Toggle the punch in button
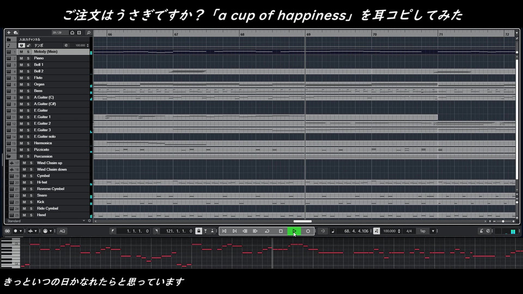 click(x=205, y=231)
